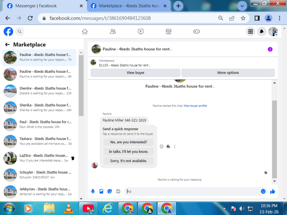
Task: Open Schuyler 3beds 3baths conversation
Action: 39,175
